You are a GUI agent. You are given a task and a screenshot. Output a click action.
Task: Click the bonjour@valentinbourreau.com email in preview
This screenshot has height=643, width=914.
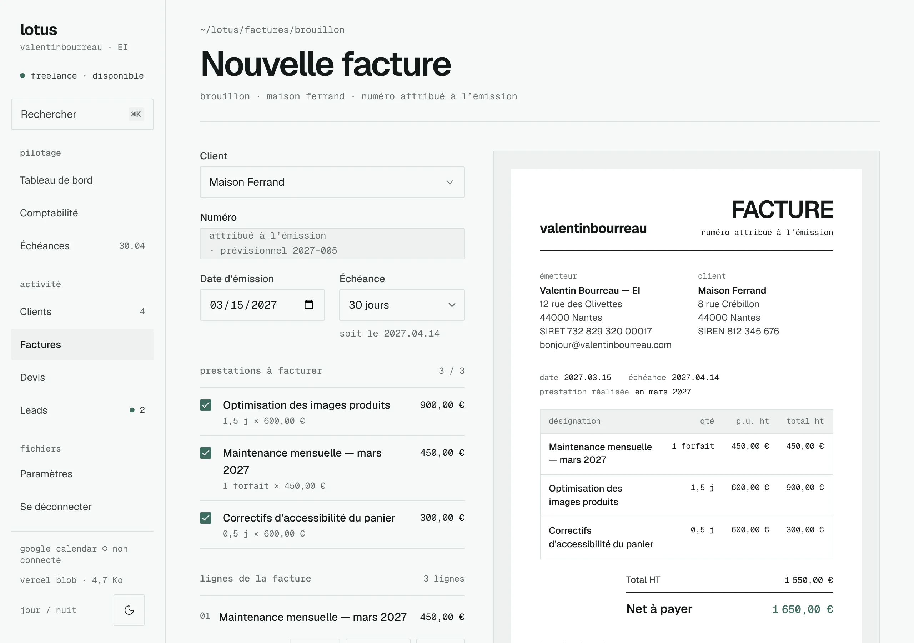(x=606, y=345)
